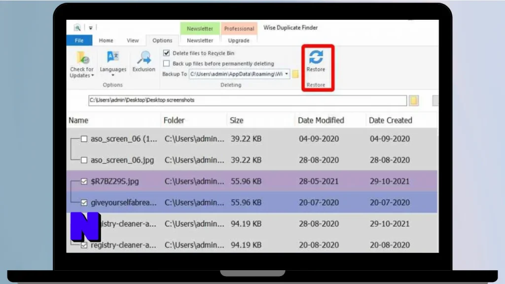Sort by the Folder column header
Viewport: 505px width, 284px height.
pyautogui.click(x=174, y=120)
